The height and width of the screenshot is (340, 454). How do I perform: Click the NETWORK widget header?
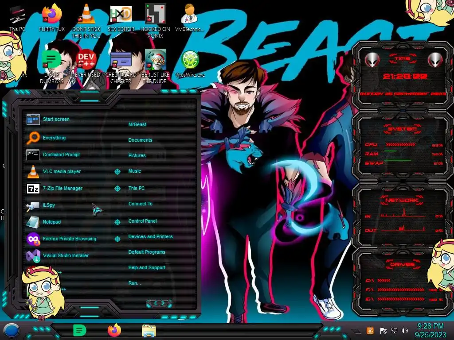tap(402, 200)
